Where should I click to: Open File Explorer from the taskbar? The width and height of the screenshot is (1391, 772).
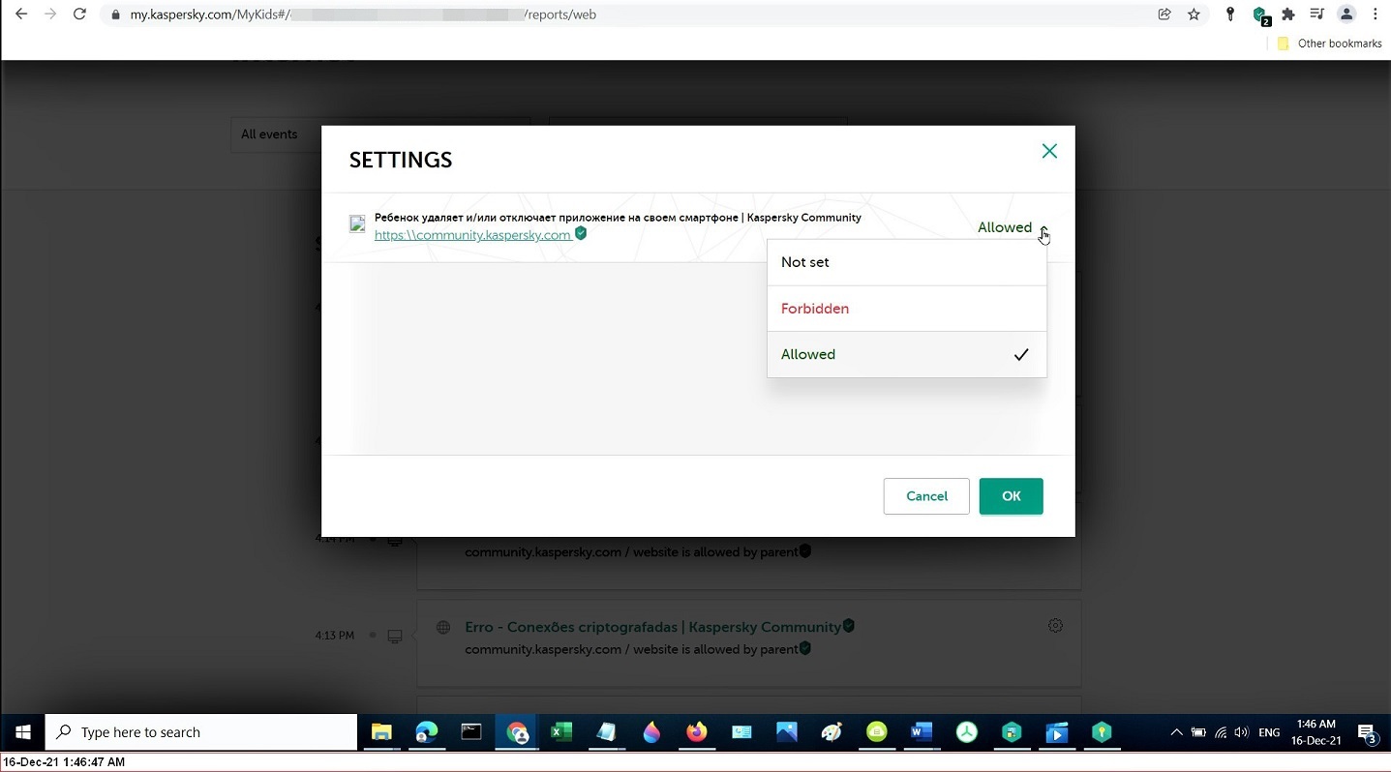click(x=381, y=732)
